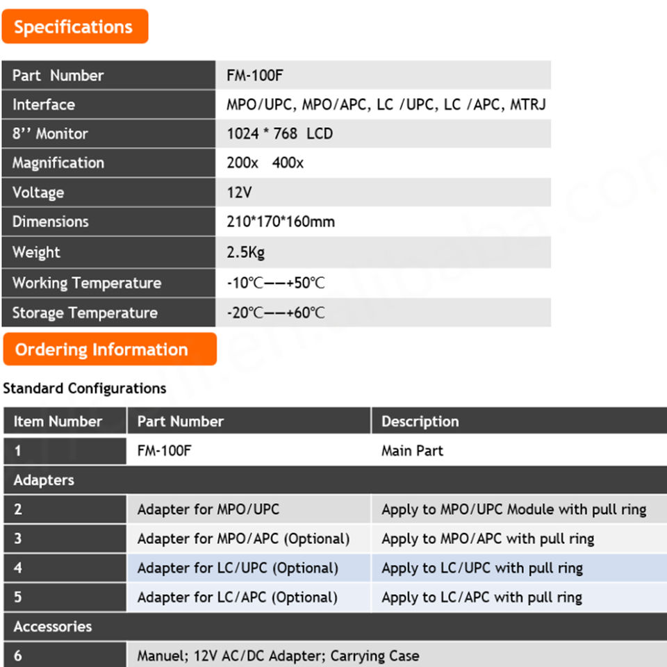This screenshot has width=667, height=667.
Task: Click the Adapters section row
Action: [335, 480]
